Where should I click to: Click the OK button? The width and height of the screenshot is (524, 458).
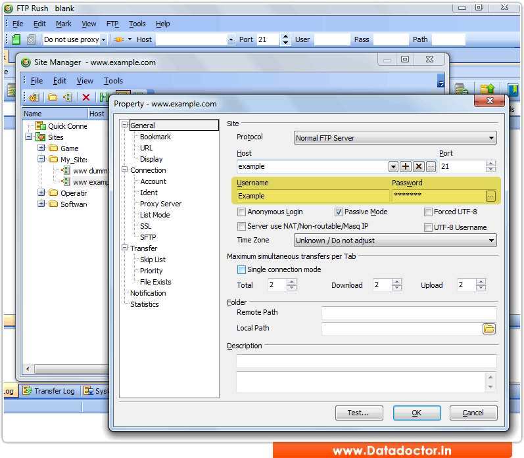[417, 413]
